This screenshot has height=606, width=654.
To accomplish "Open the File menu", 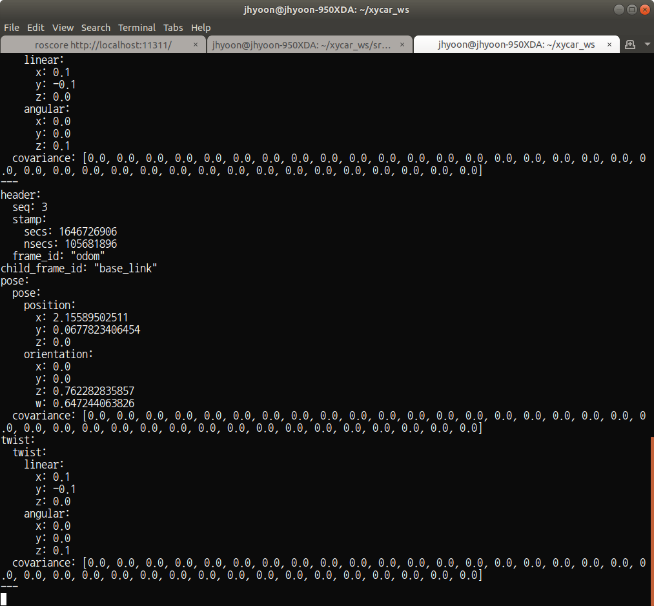I will click(12, 28).
